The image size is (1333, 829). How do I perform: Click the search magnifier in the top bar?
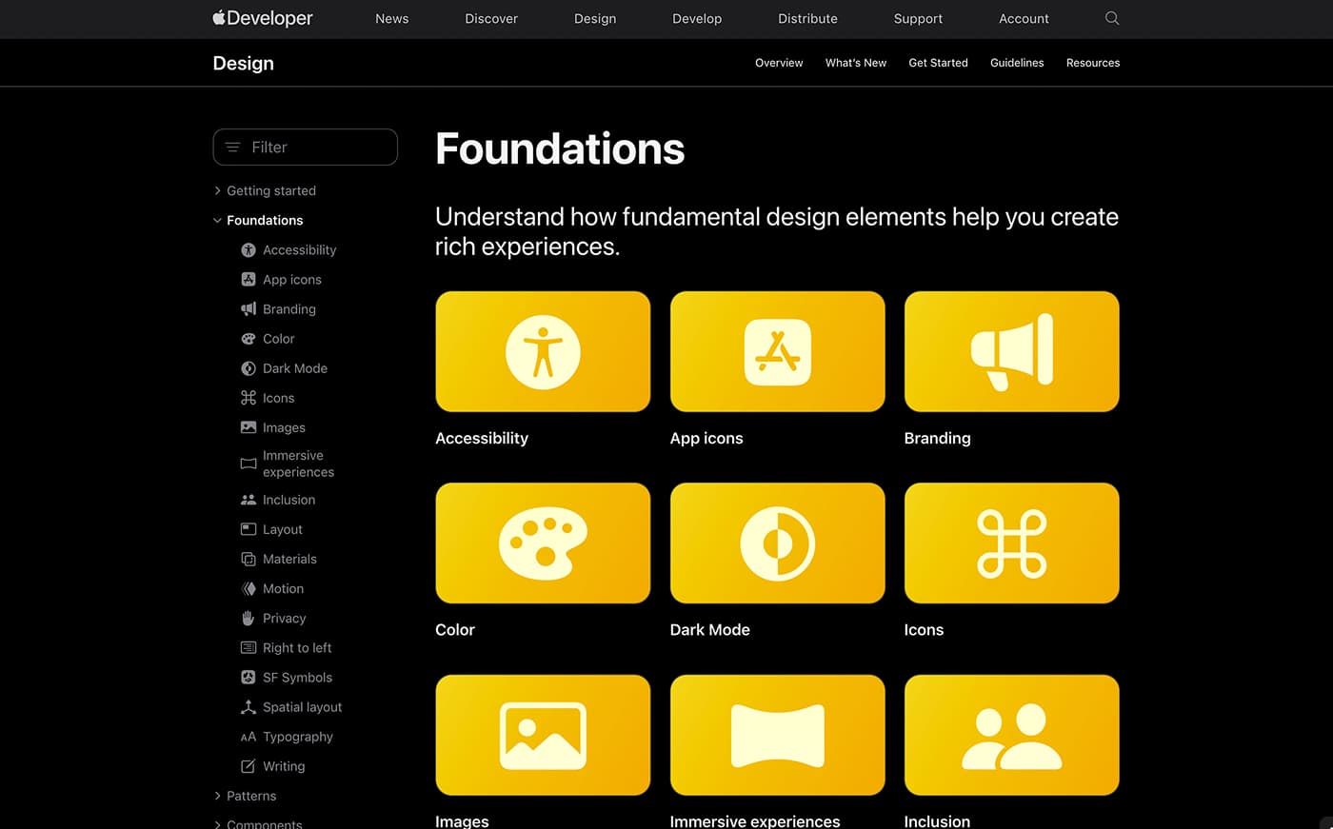[1111, 18]
